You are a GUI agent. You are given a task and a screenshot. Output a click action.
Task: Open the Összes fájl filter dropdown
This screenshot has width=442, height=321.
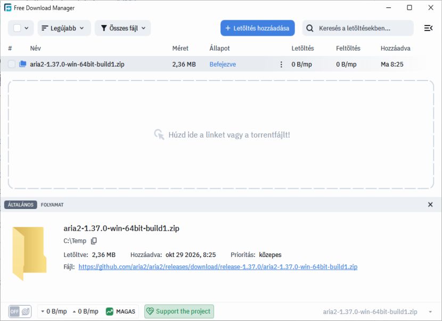tap(122, 28)
